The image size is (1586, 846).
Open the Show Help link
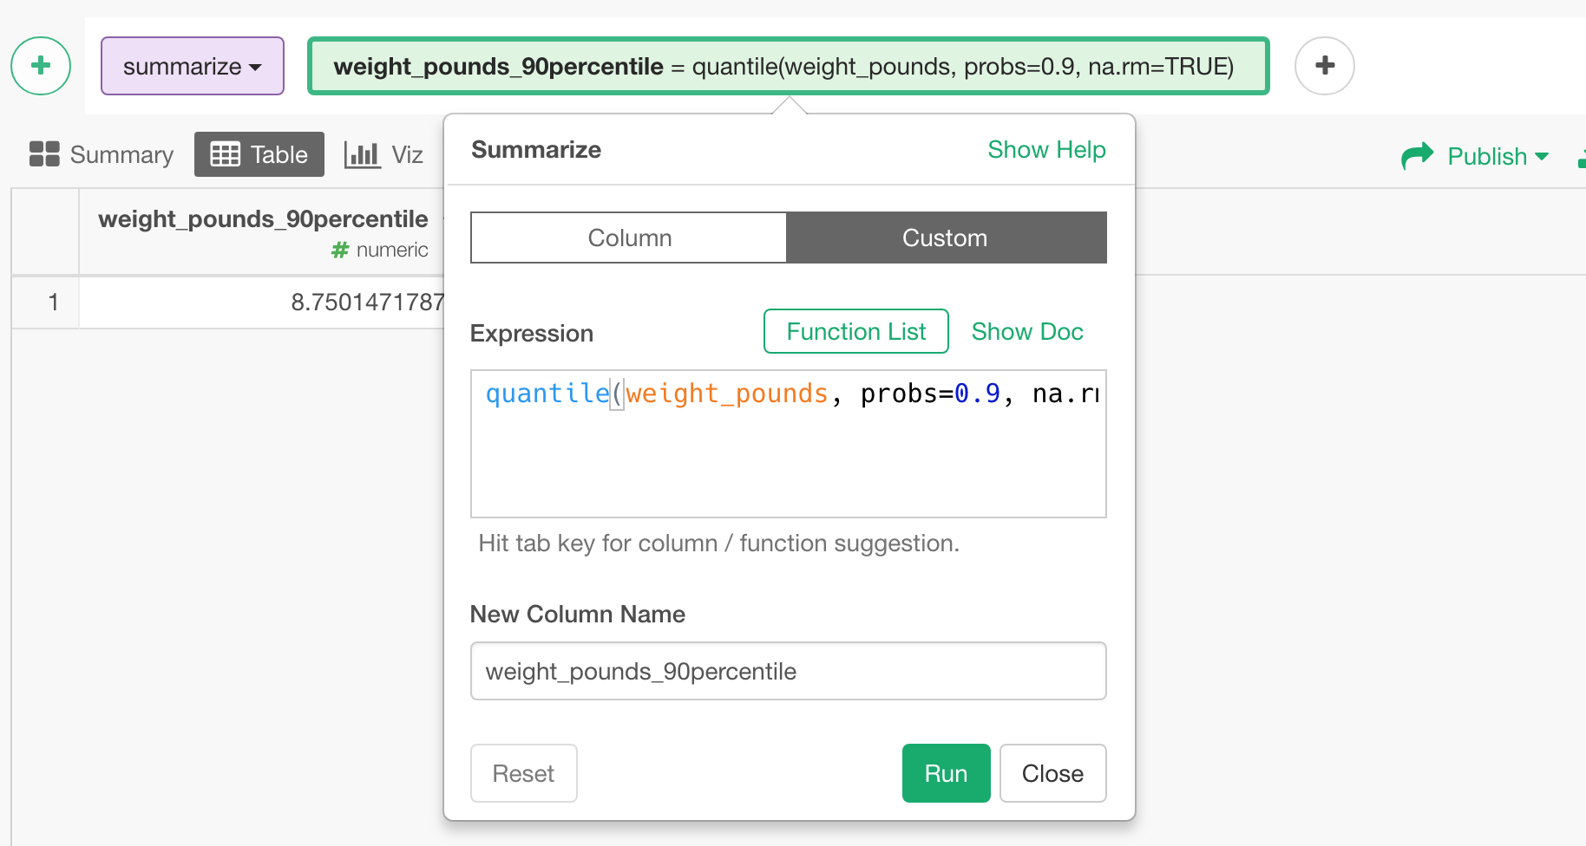(x=1046, y=150)
